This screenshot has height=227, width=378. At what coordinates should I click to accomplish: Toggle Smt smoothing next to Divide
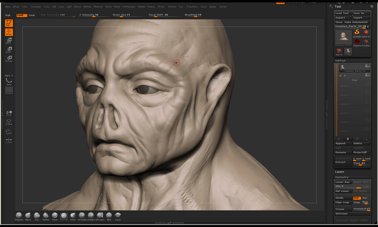(357, 198)
